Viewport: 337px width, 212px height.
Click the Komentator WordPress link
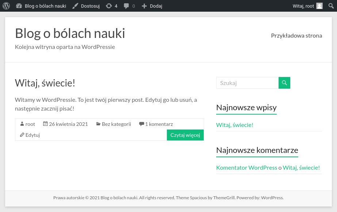pyautogui.click(x=246, y=168)
